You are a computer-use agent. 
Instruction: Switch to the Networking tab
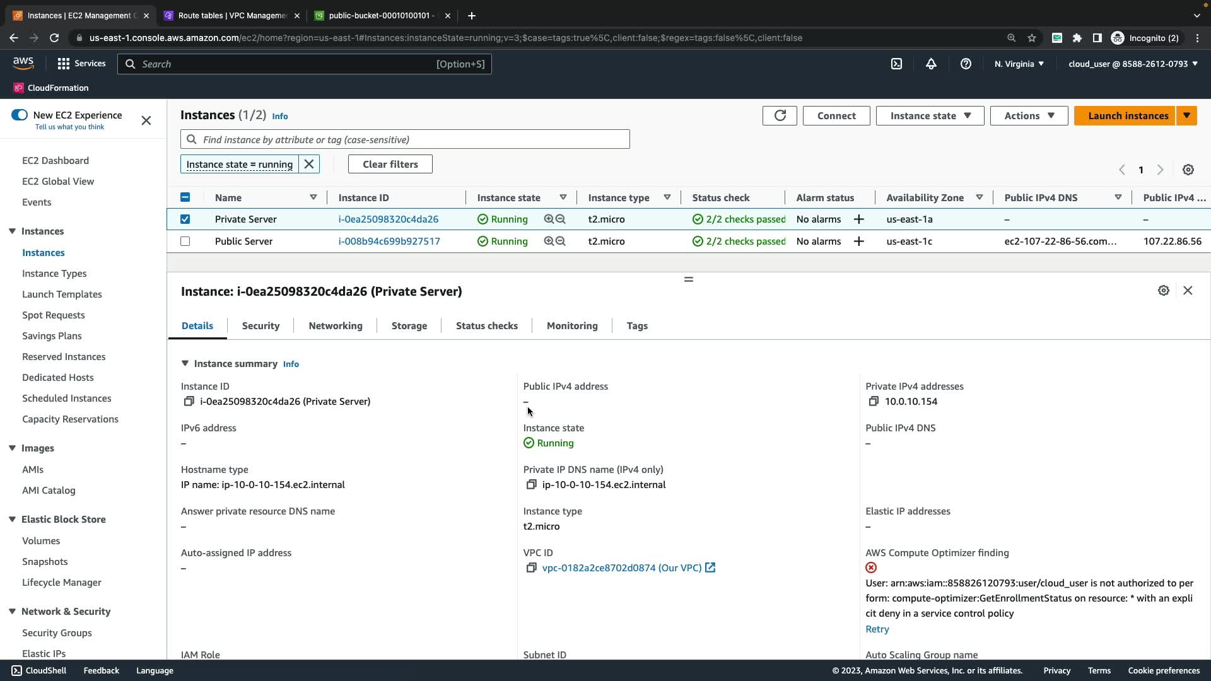coord(336,326)
